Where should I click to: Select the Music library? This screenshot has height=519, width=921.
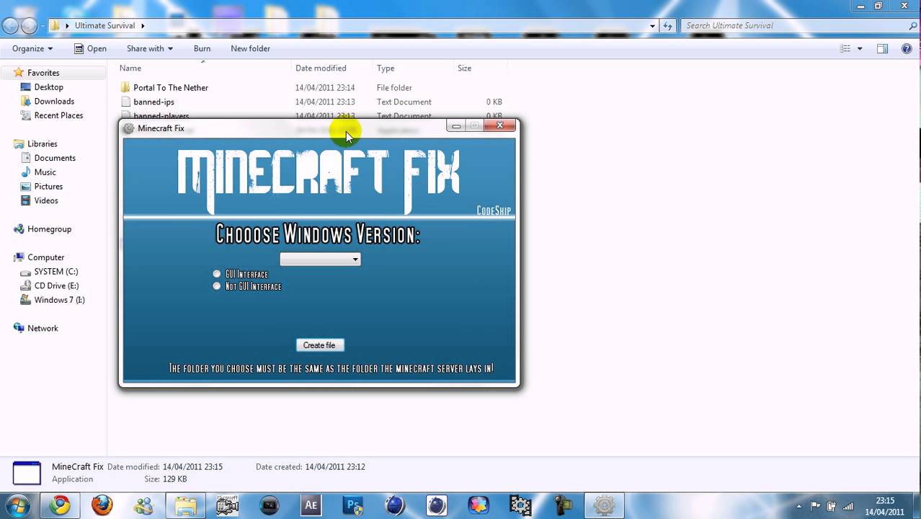pos(45,172)
